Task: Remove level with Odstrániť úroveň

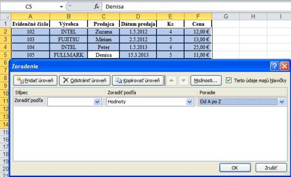Action: [x=85, y=81]
